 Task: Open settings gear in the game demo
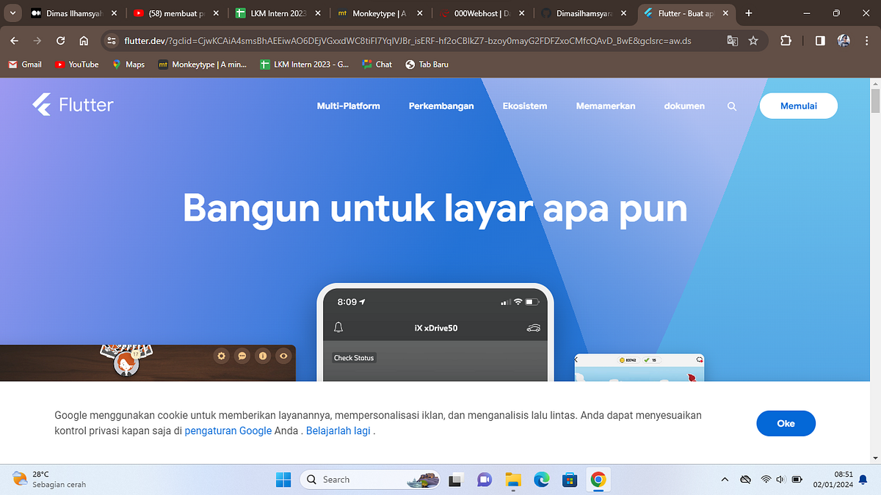click(221, 356)
